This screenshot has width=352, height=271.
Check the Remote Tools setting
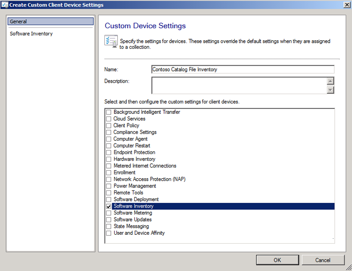pyautogui.click(x=108, y=193)
